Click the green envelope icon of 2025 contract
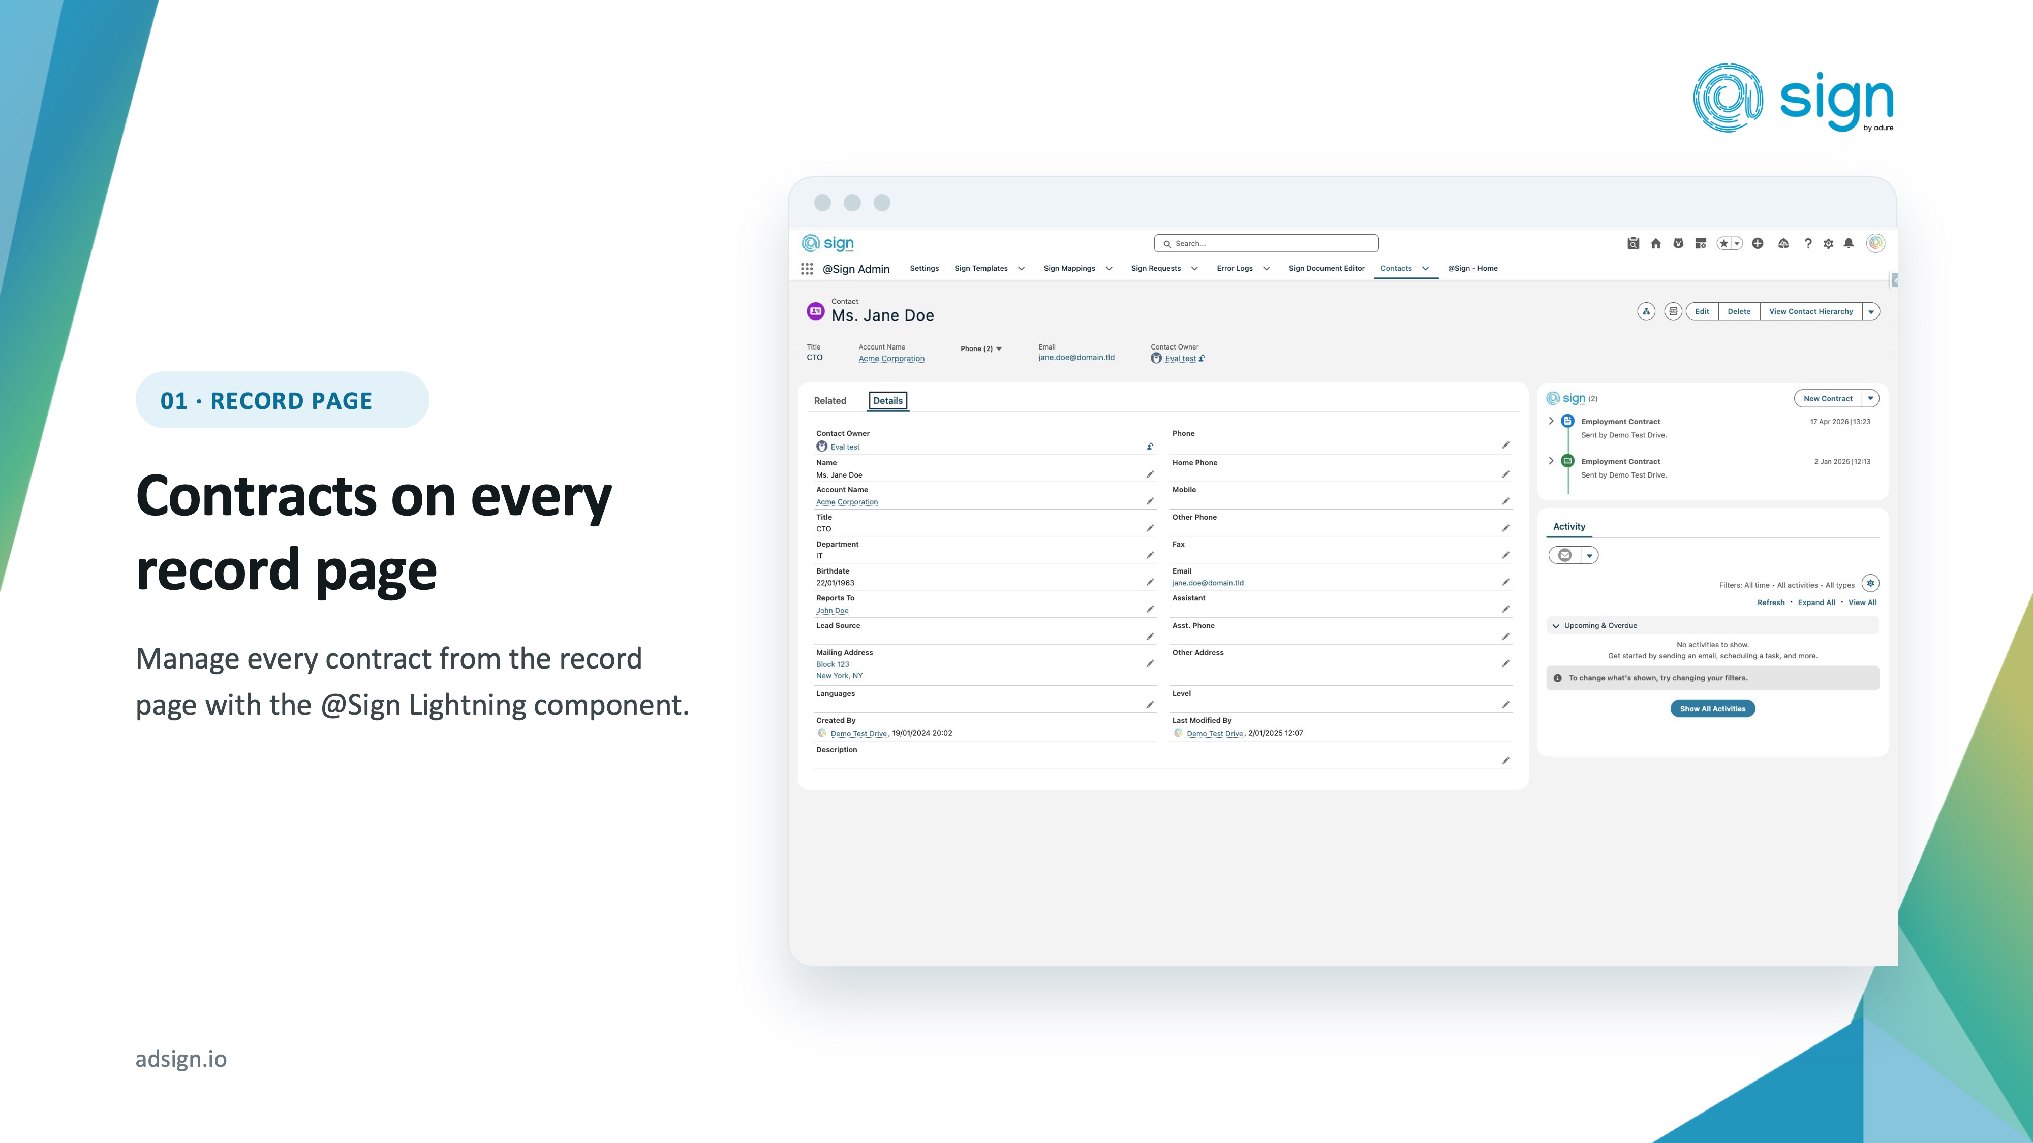This screenshot has width=2033, height=1143. point(1568,461)
